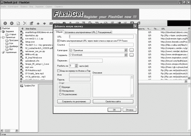The width and height of the screenshot is (191, 136).
Task: Open the Категория menu in the menu bar
Action: tap(13, 7)
